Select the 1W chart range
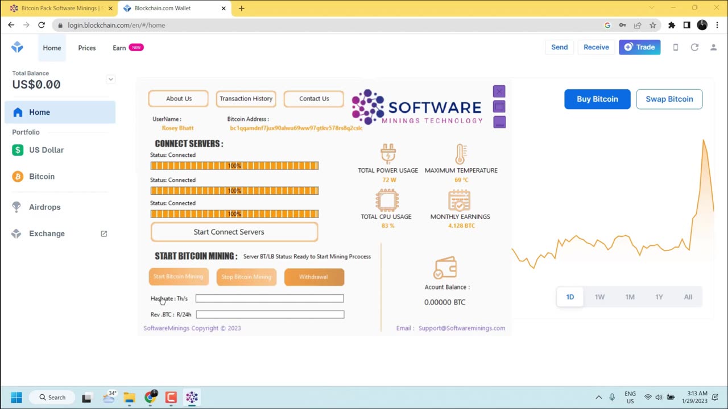The height and width of the screenshot is (409, 728). pos(599,297)
